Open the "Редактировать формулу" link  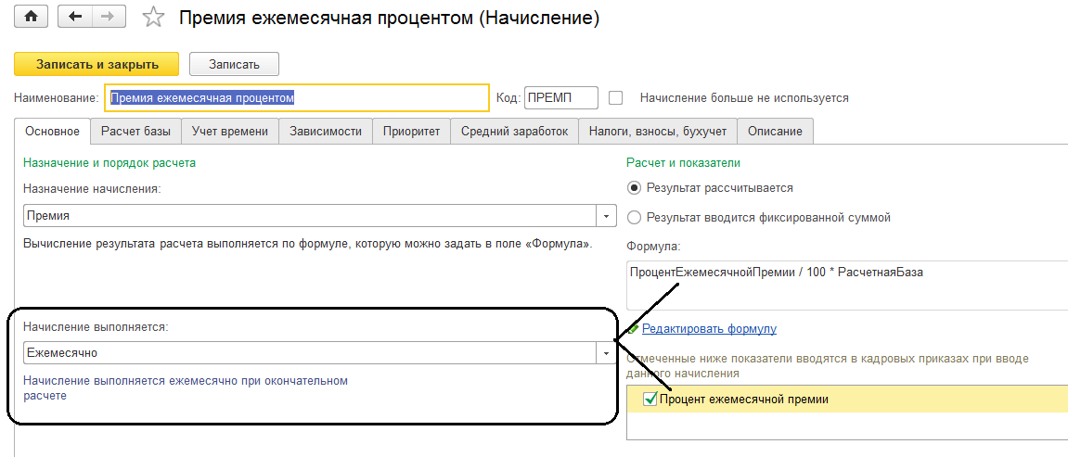point(709,328)
